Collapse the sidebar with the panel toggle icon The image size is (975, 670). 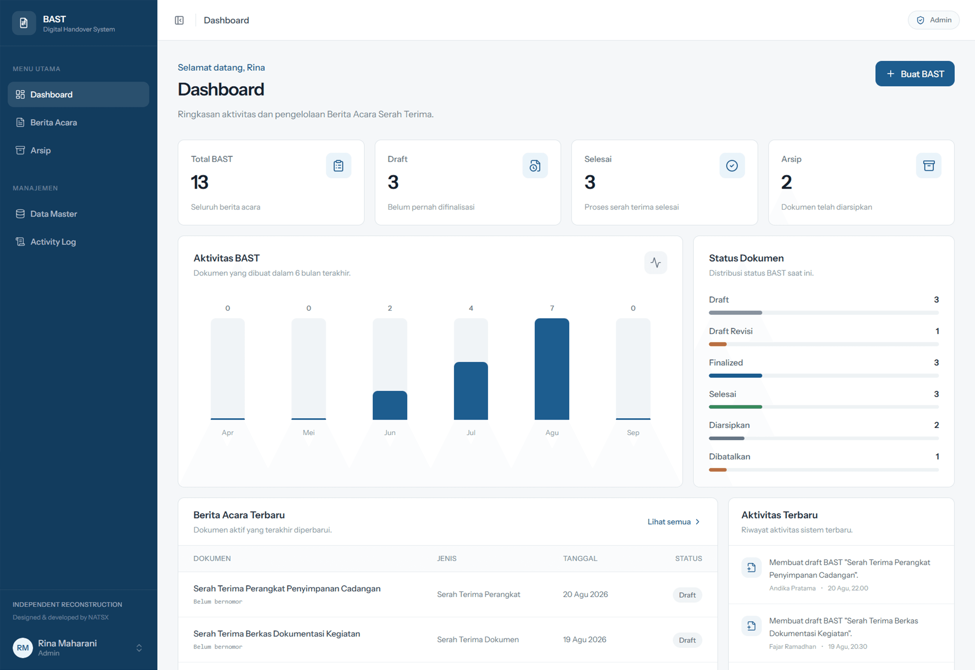[179, 20]
